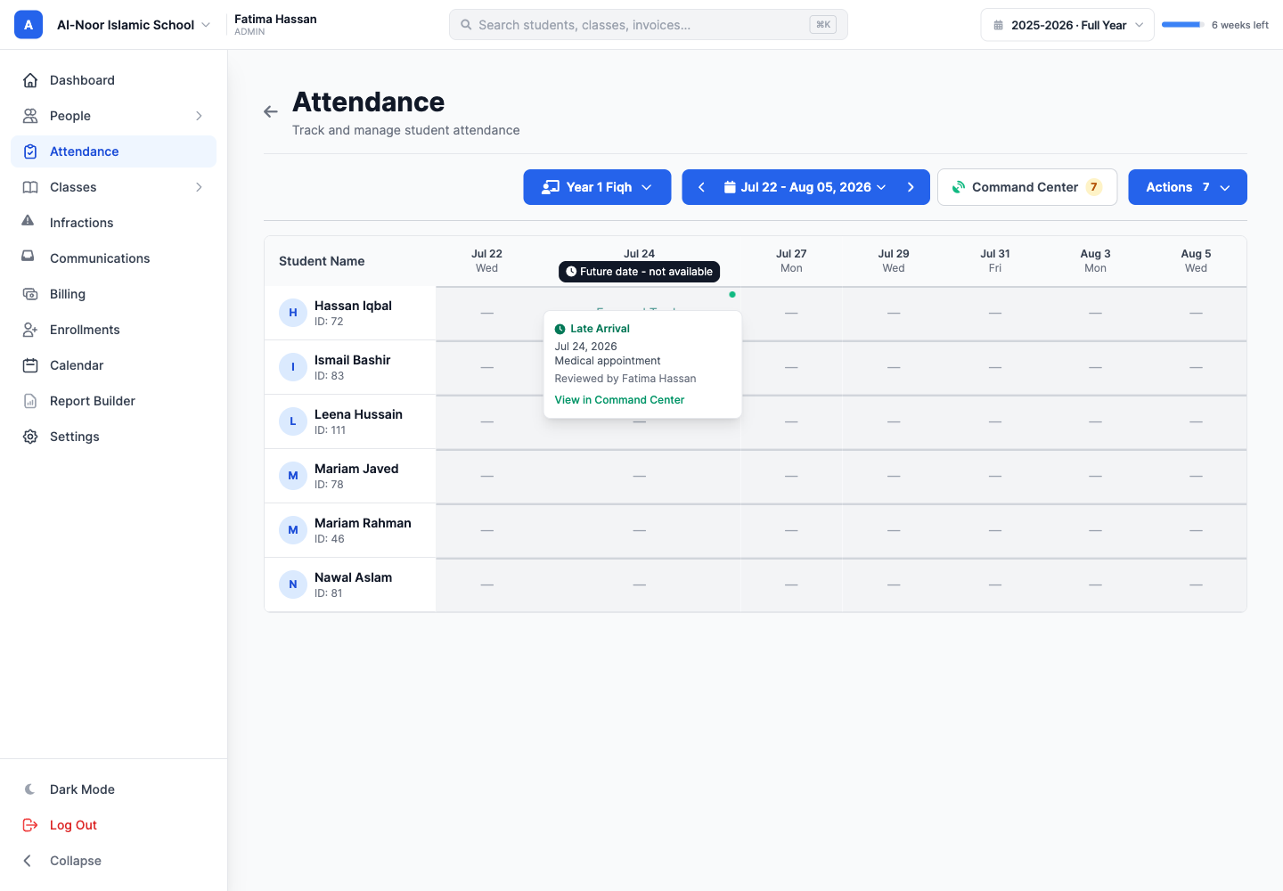Click Mariam Javed's Jul 24 attendance cell
The height and width of the screenshot is (891, 1283).
click(639, 476)
